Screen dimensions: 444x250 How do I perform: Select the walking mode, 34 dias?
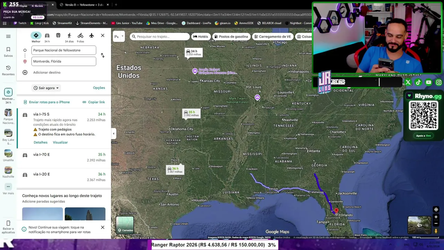coord(69,37)
